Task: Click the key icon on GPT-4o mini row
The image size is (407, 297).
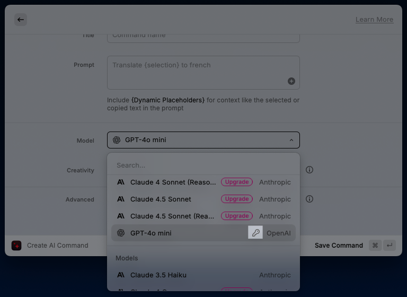Action: pos(255,232)
